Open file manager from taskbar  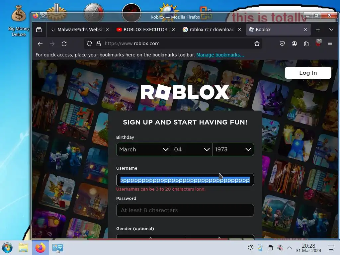23,248
